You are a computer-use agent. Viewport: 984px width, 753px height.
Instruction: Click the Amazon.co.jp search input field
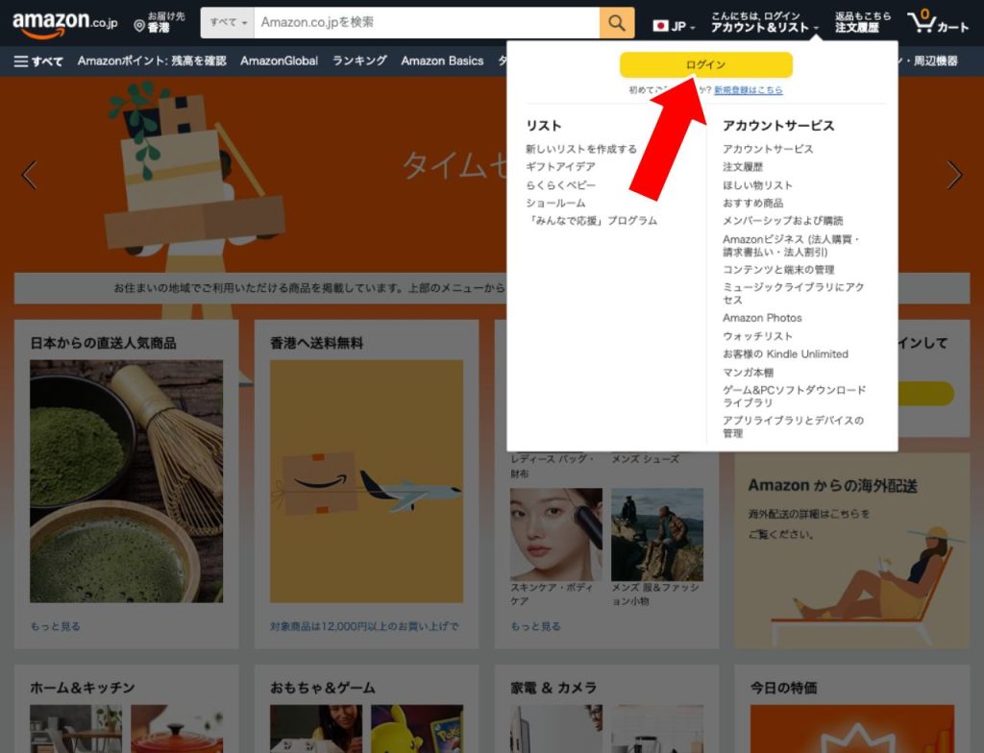click(x=426, y=23)
